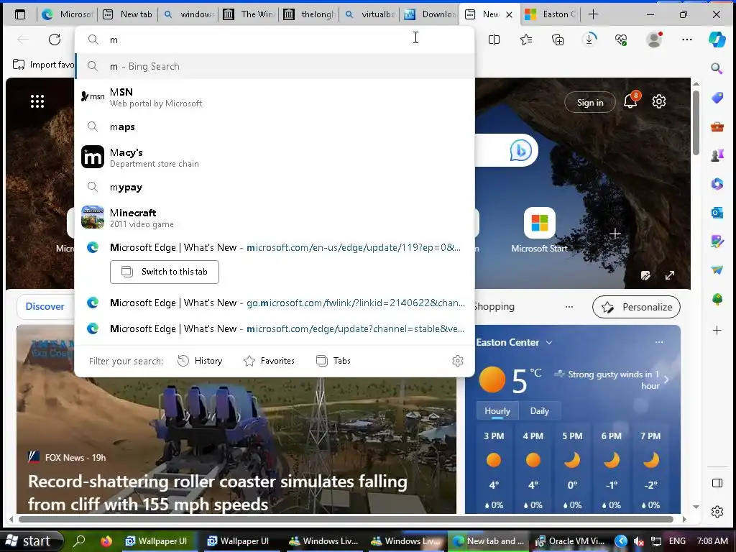Click the sidebar search icon

[x=717, y=68]
